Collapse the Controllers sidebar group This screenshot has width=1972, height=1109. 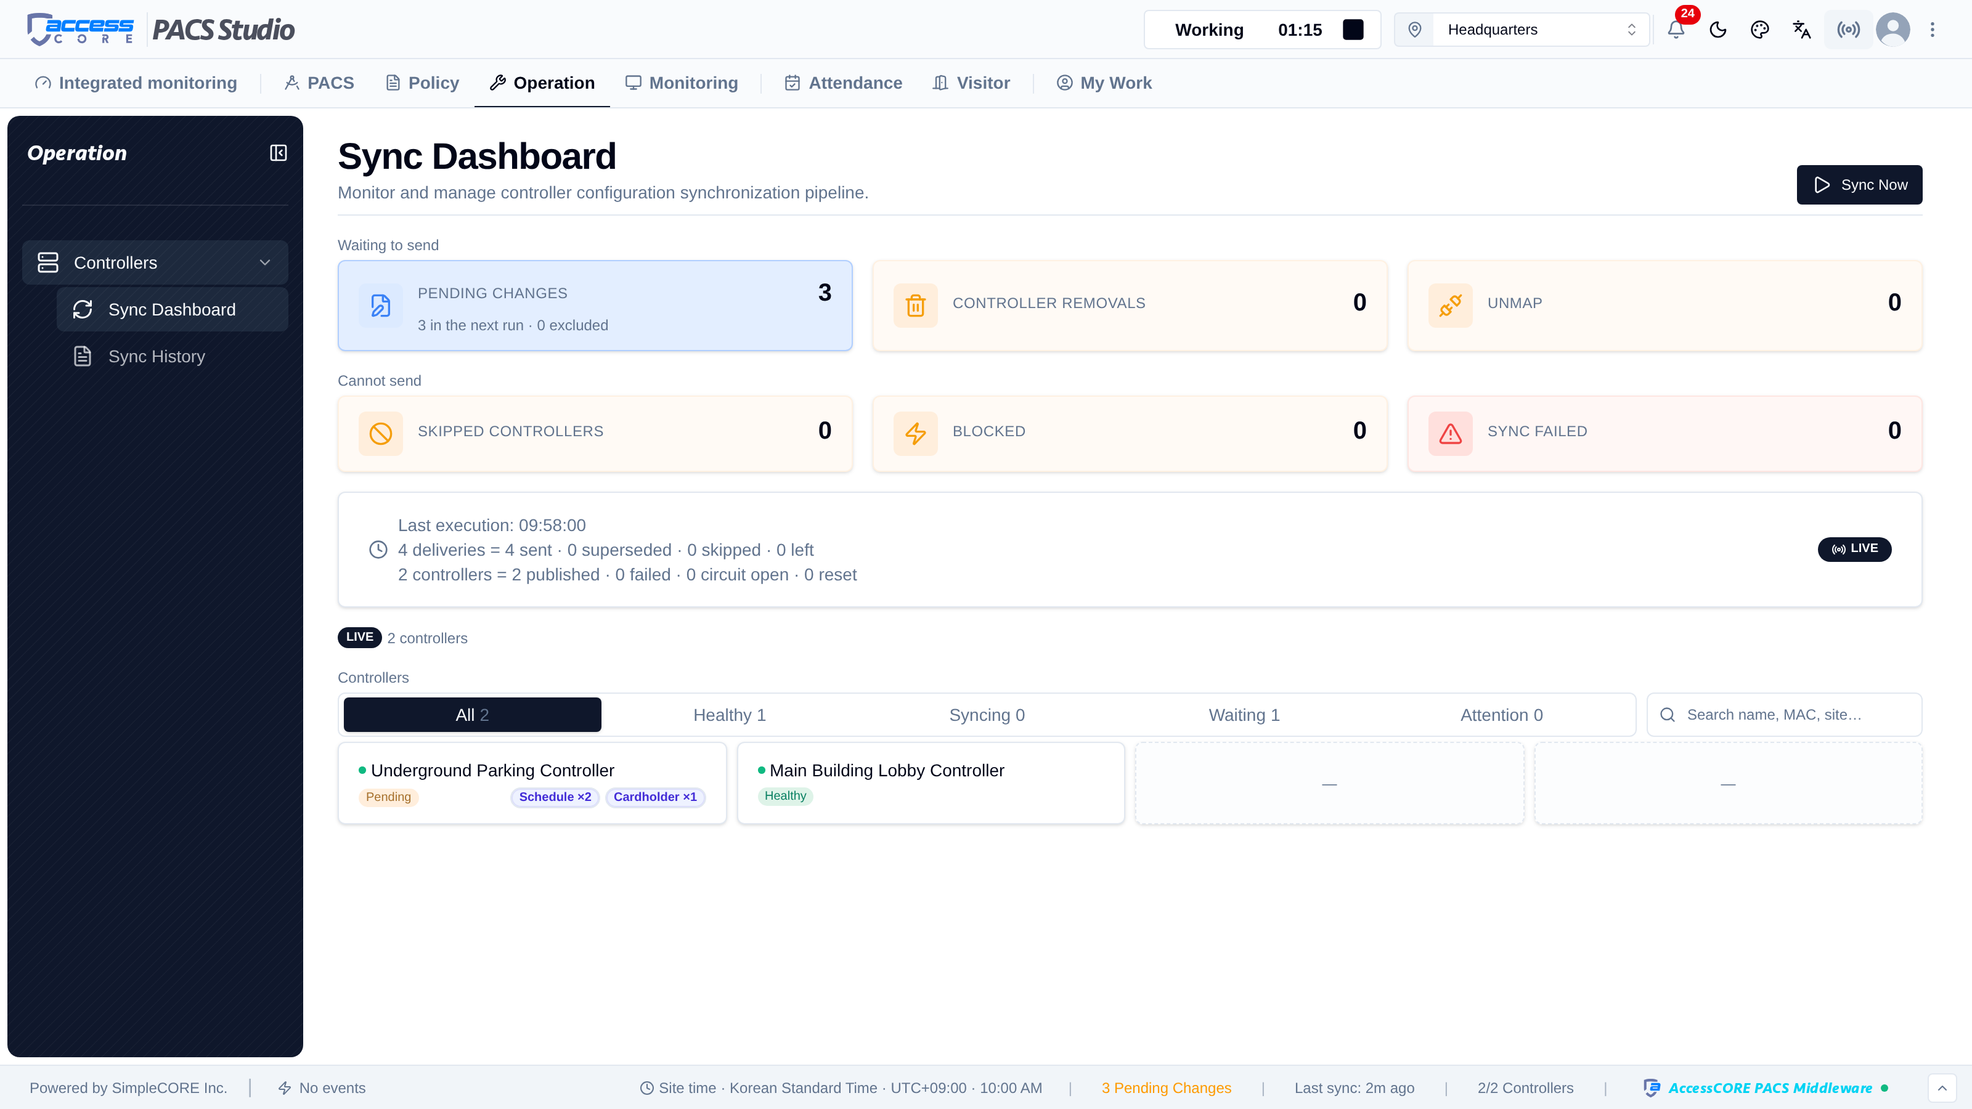click(155, 262)
